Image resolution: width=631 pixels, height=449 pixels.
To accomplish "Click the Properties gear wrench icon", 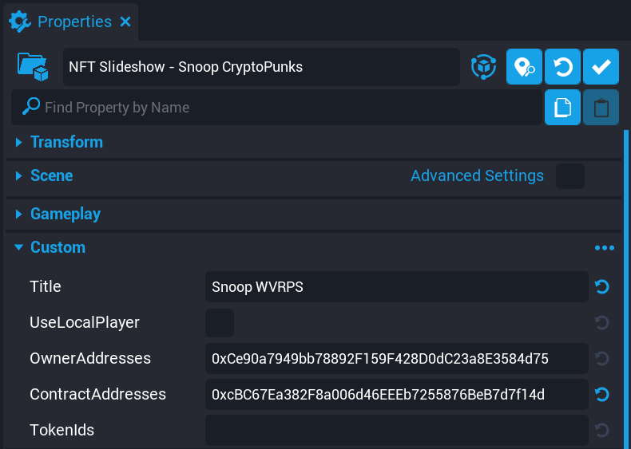I will 20,22.
